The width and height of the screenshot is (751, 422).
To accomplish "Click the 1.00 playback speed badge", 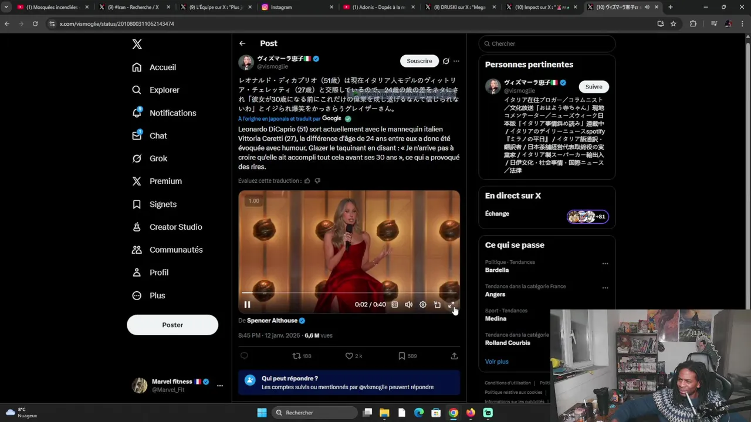I will tap(253, 201).
